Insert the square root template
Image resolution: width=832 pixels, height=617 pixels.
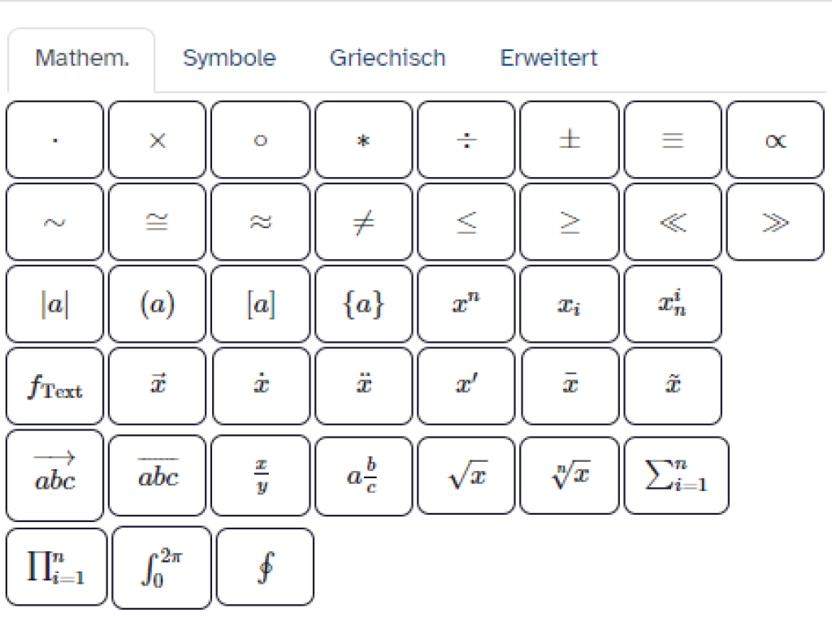[x=466, y=476]
